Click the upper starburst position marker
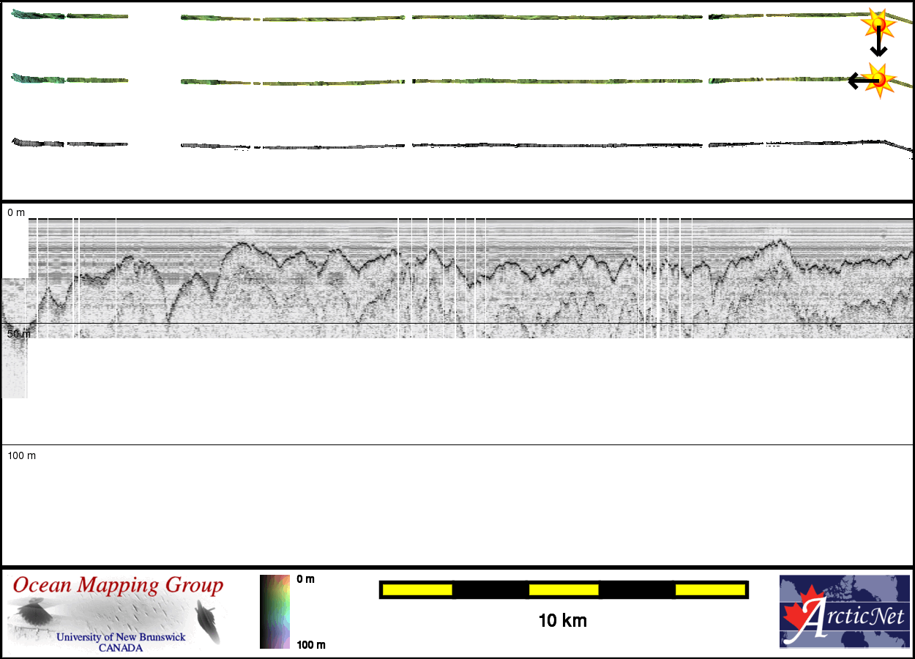 point(878,24)
